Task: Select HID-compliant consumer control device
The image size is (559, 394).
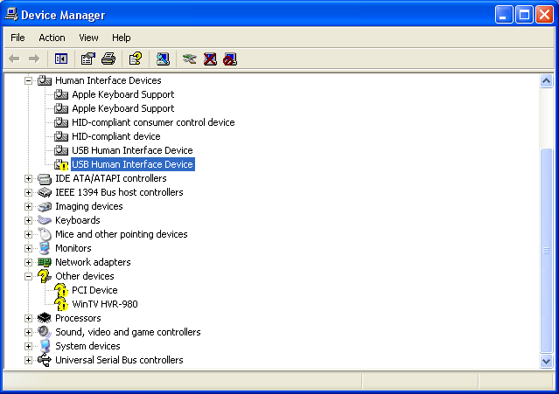Action: click(153, 122)
